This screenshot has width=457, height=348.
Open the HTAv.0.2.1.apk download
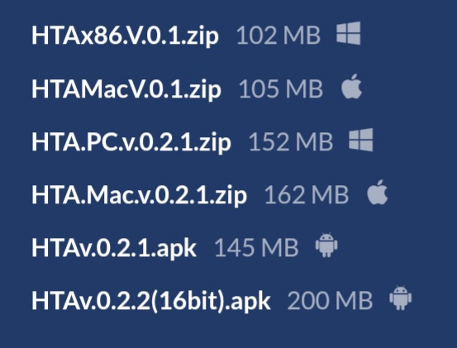point(114,248)
